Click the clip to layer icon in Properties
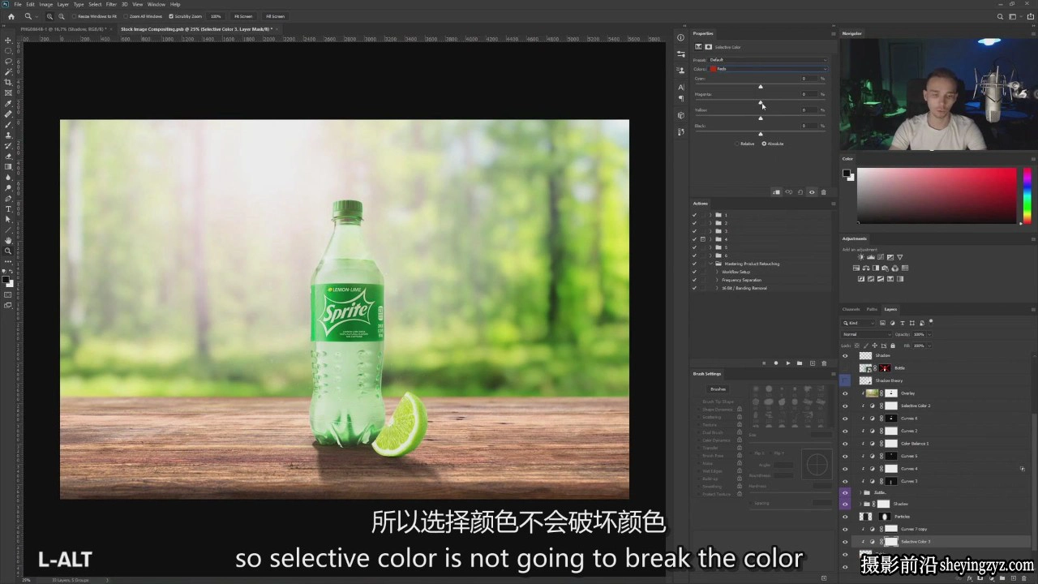The width and height of the screenshot is (1038, 584). click(776, 192)
